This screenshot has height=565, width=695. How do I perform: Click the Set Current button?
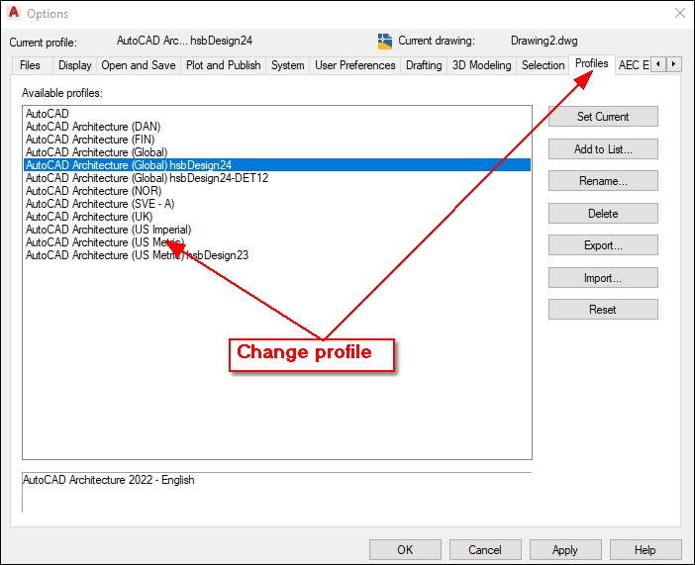(603, 117)
